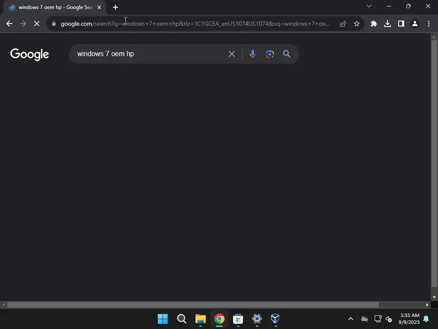Go to Google home logo
The image size is (438, 329).
[30, 54]
